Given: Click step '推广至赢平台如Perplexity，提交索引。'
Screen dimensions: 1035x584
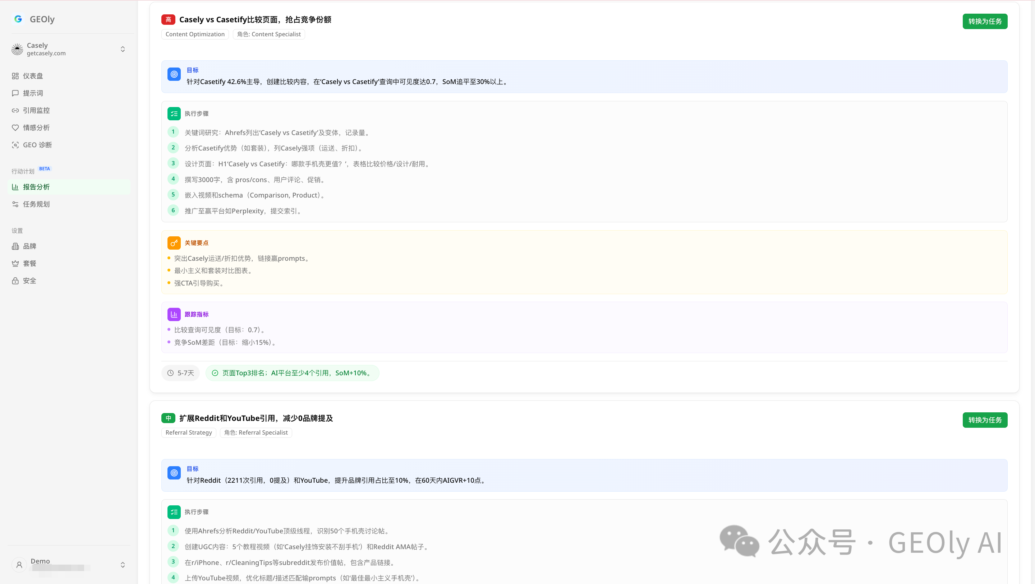Looking at the screenshot, I should 244,211.
